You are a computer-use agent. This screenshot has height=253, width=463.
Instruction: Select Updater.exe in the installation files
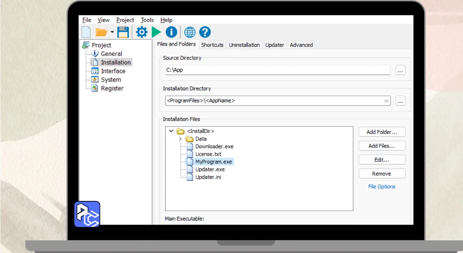coord(210,169)
